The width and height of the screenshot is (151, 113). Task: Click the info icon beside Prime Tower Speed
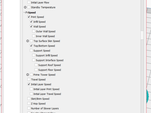pos(28,75)
